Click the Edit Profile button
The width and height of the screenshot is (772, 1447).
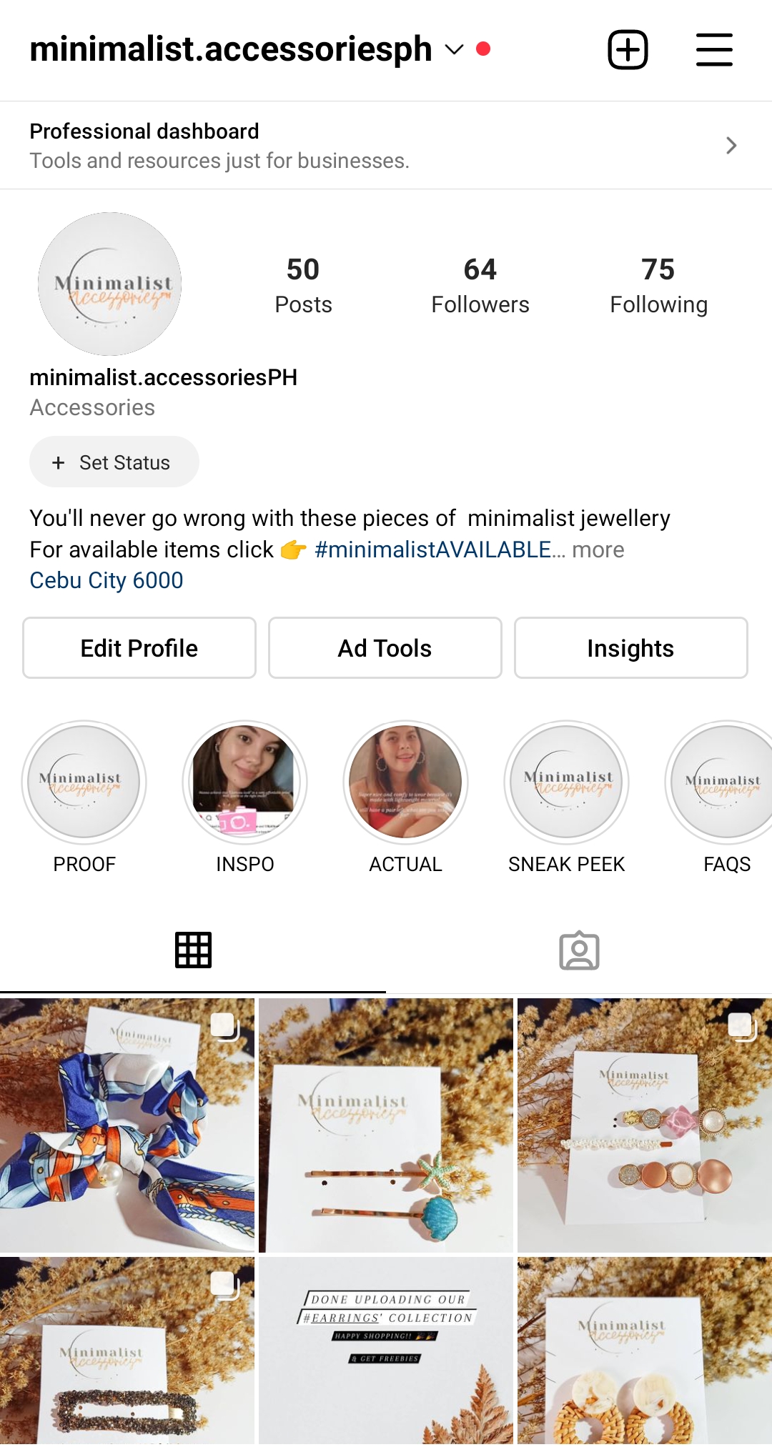coord(139,648)
